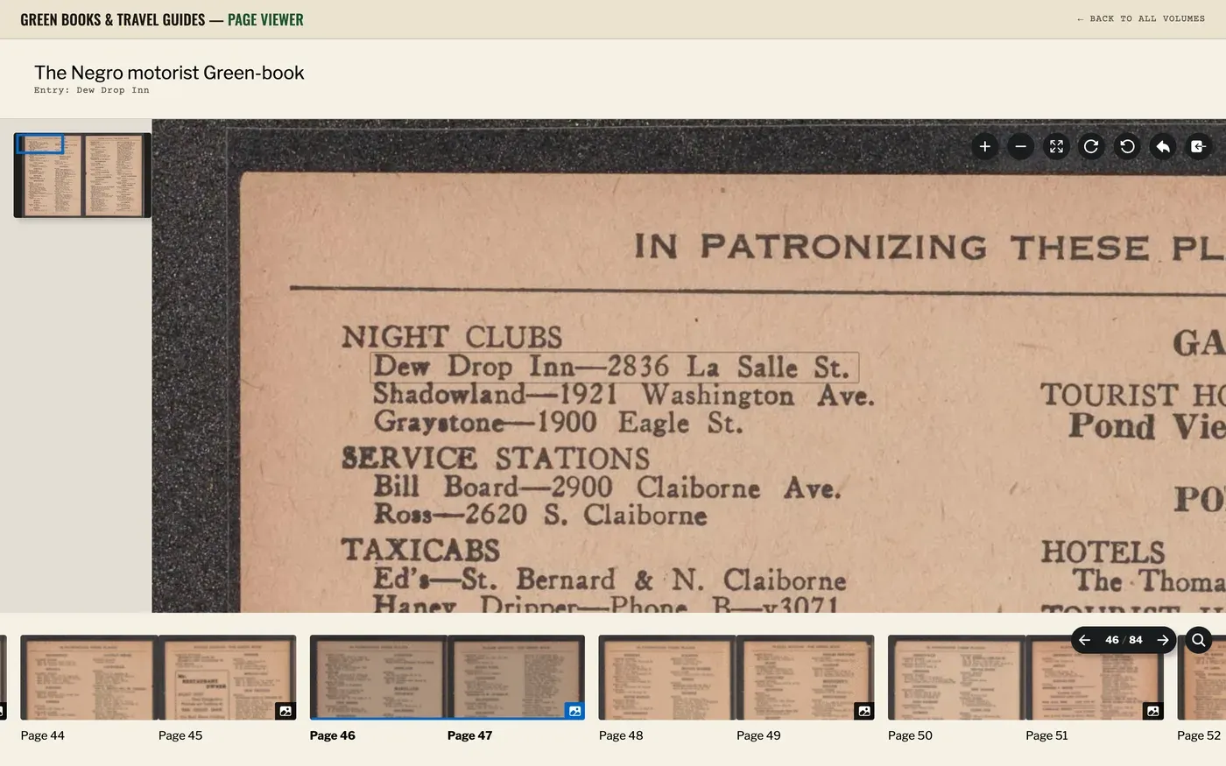Click the highlighted Dew Drop Inn entry
The image size is (1226, 766).
614,367
